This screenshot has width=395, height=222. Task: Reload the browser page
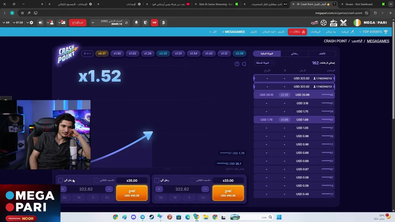(x=375, y=13)
